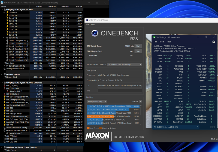The image size is (218, 152).
Task: Click the Memory Controller Clock row
Action: [42, 131]
